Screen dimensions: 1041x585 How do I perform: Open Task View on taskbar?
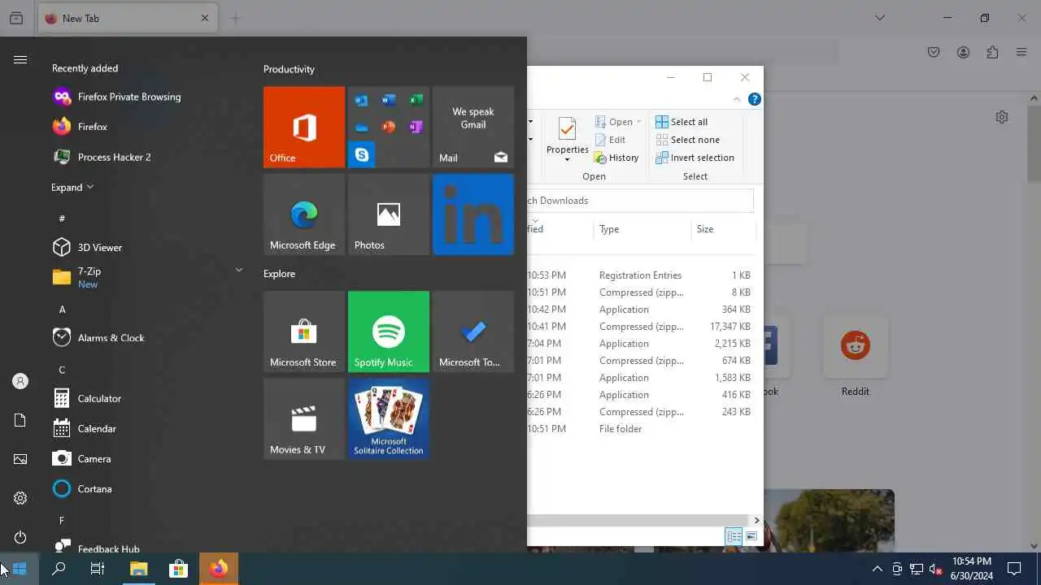pos(98,569)
